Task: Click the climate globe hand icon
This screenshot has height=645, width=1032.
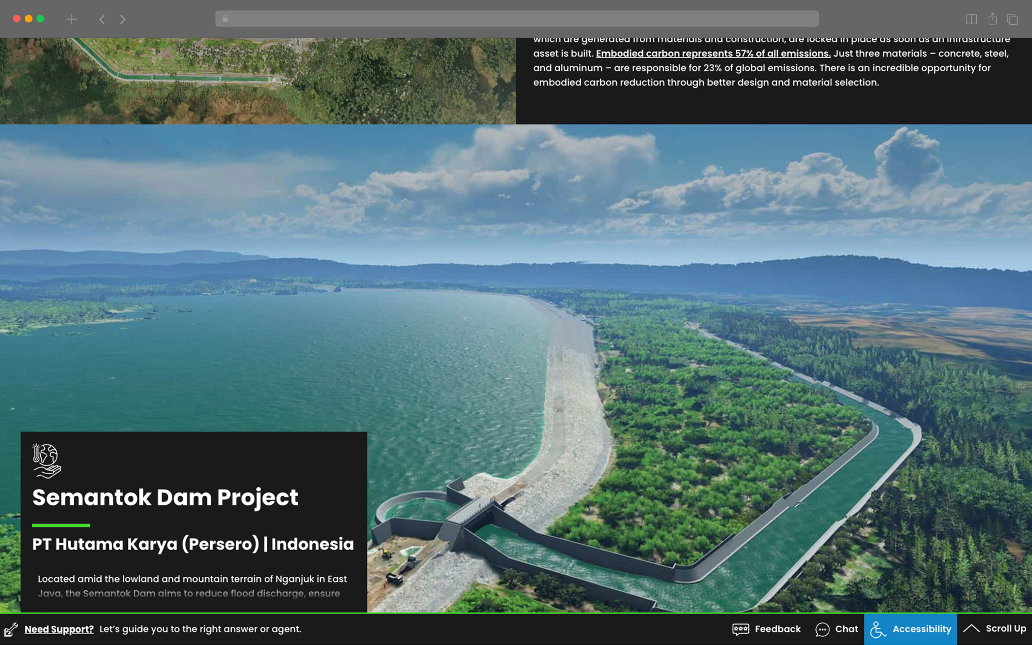Action: click(x=46, y=460)
